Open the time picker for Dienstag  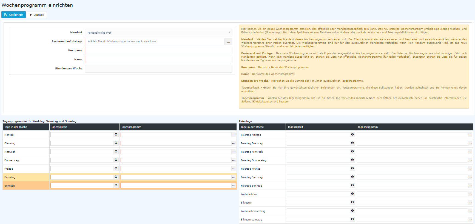pos(116,143)
